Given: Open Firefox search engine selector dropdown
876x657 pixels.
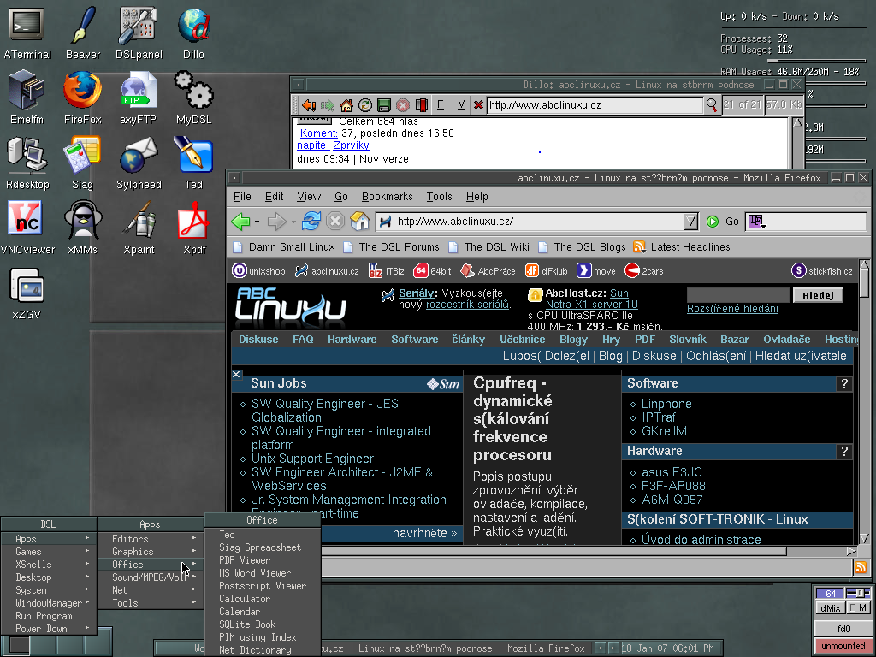Looking at the screenshot, I should (756, 222).
